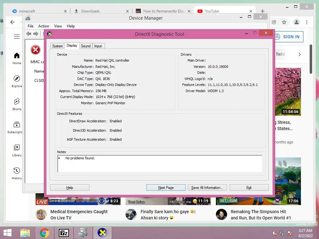Click the muted volume tray icon
The height and width of the screenshot is (239, 319).
[275, 233]
